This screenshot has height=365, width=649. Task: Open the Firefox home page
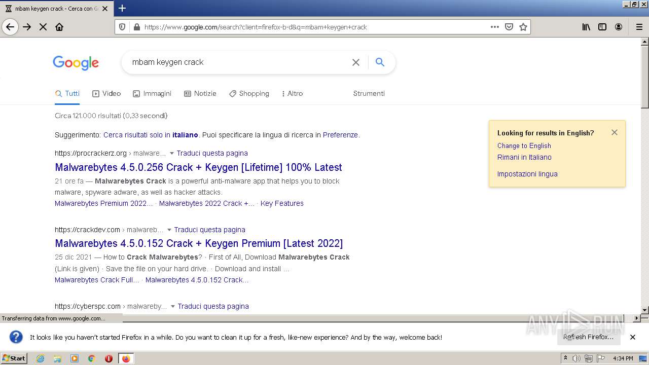(x=59, y=27)
